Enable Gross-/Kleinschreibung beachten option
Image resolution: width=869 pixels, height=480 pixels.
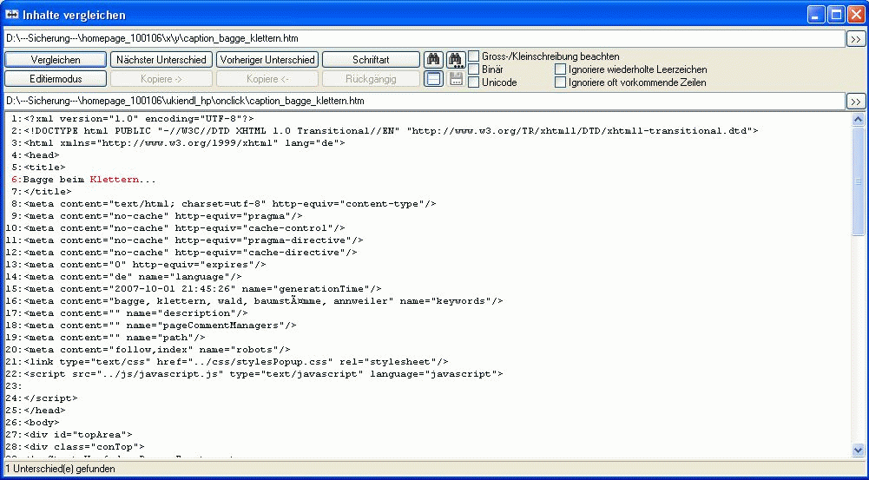pos(474,56)
